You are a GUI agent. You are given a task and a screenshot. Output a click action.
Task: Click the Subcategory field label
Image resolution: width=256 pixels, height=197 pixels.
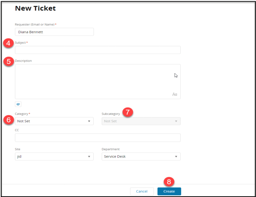(x=111, y=114)
